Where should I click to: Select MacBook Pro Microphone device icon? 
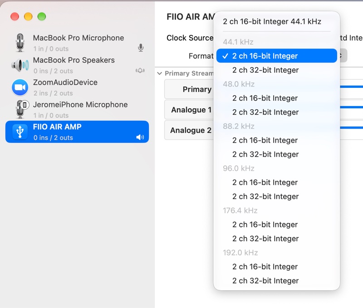click(x=20, y=43)
